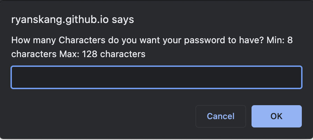Place cursor in character count field
The width and height of the screenshot is (313, 140).
click(x=156, y=77)
